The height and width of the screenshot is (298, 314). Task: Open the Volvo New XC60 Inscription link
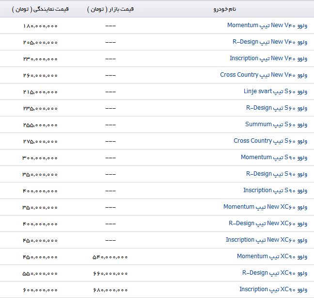click(267, 240)
